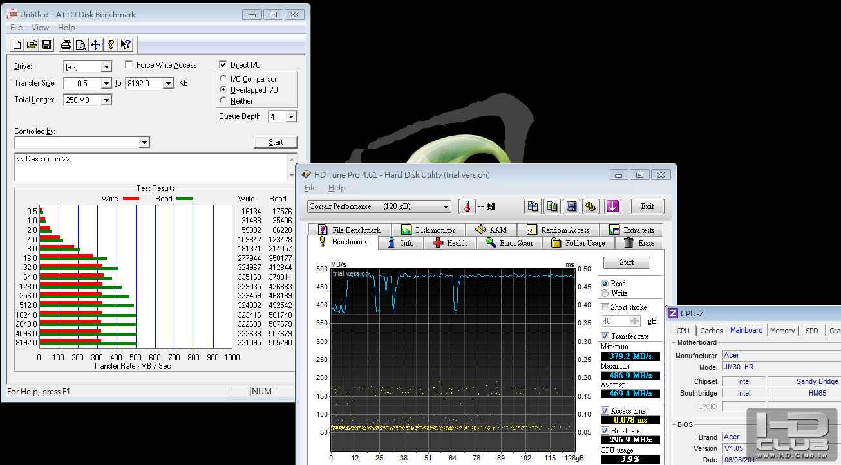This screenshot has width=841, height=465.
Task: Select the I/O Comparison radio button
Action: coord(223,79)
